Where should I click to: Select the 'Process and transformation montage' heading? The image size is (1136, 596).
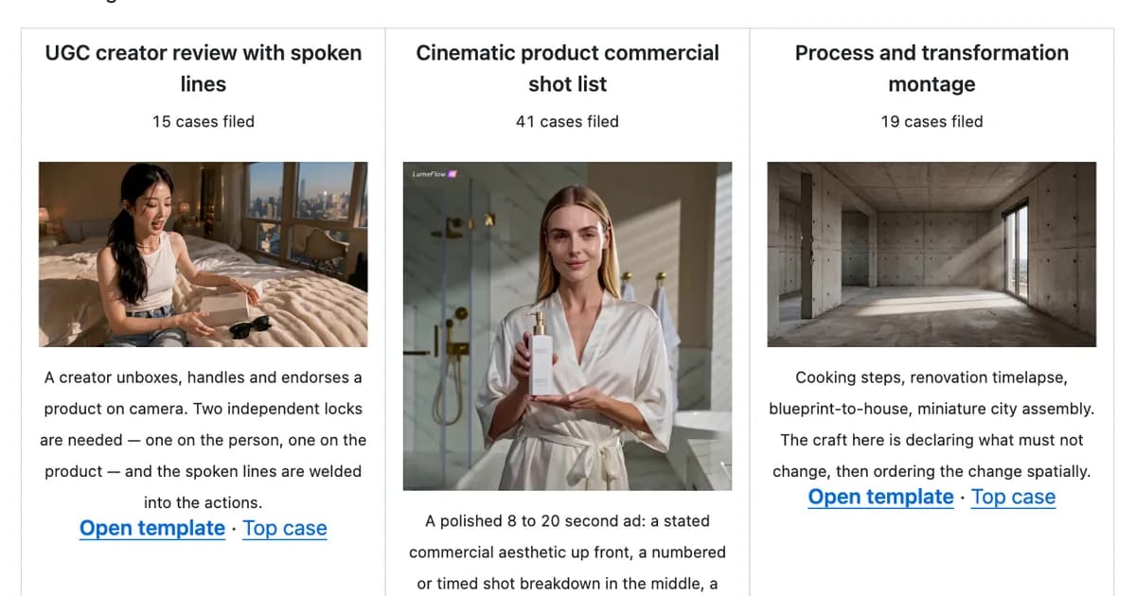[932, 68]
